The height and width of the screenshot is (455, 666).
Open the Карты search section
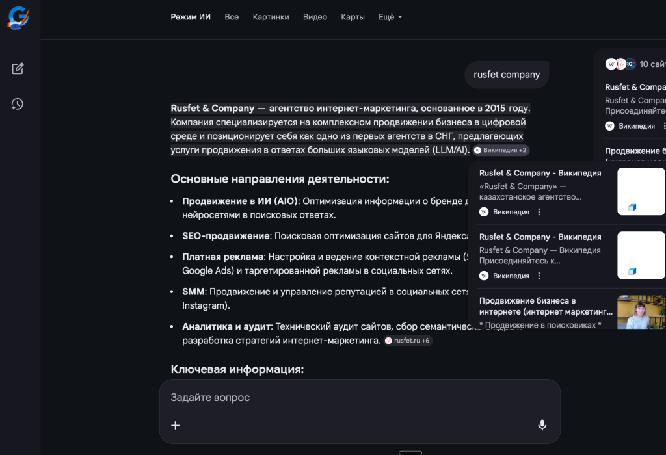[x=353, y=17]
